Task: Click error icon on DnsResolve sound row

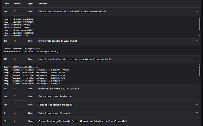Action: point(15,96)
